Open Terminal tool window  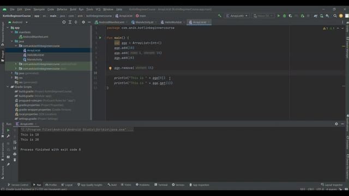[x=161, y=185]
